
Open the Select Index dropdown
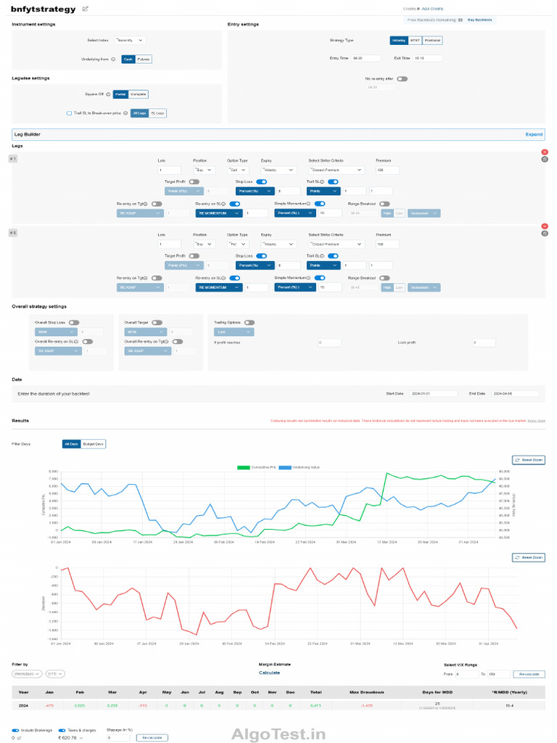point(130,41)
